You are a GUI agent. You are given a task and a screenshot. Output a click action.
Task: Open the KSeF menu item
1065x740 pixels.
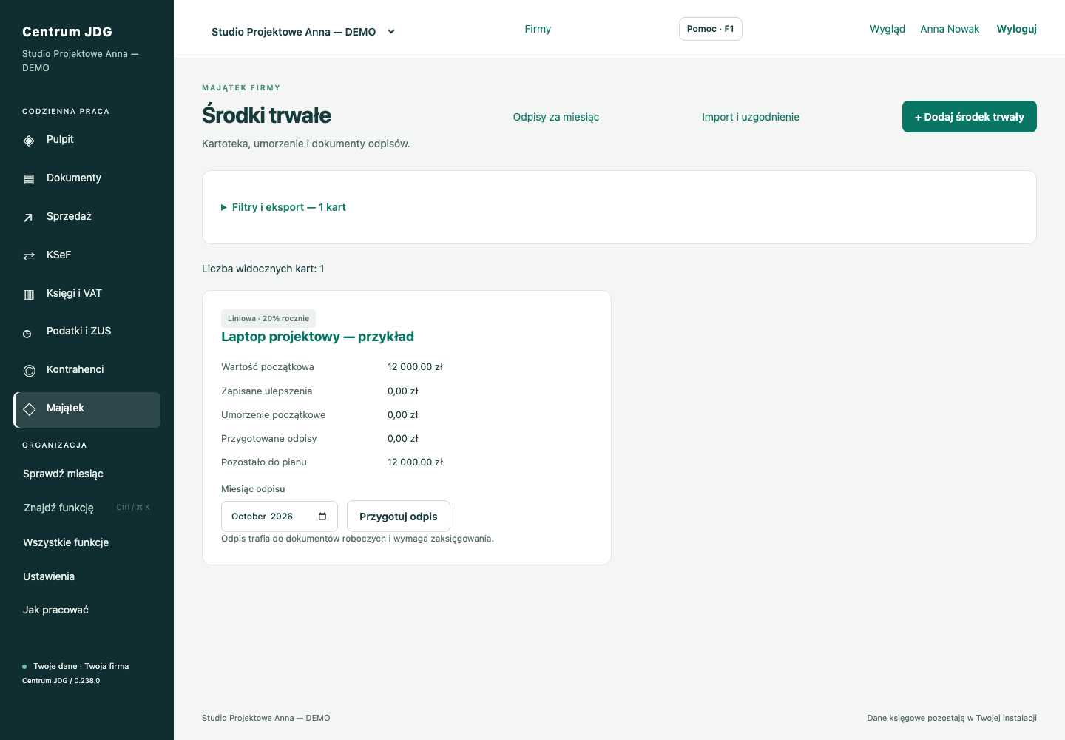(87, 255)
